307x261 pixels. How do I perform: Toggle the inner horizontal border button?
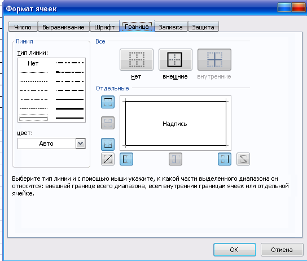point(108,123)
